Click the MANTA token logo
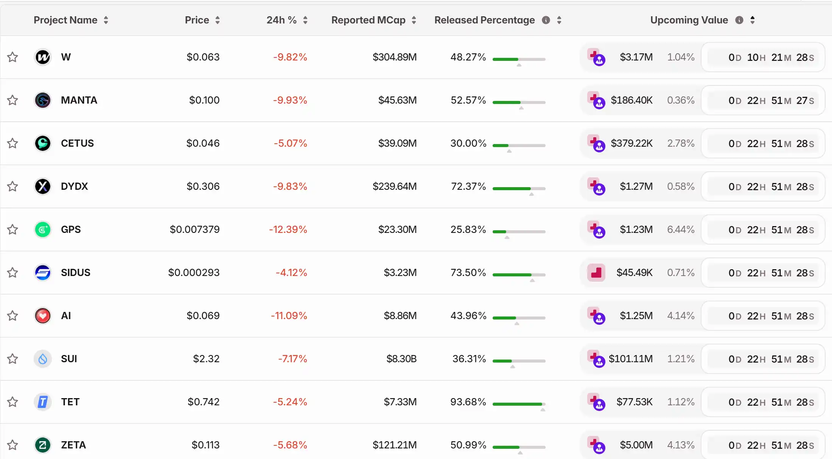 [43, 100]
